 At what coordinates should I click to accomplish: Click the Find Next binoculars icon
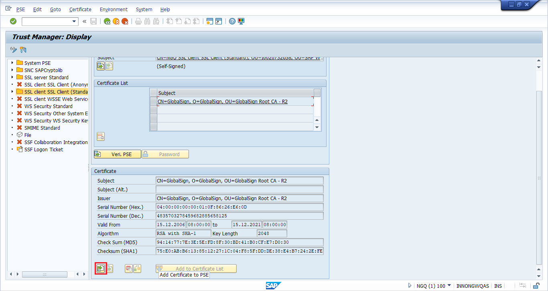[156, 21]
